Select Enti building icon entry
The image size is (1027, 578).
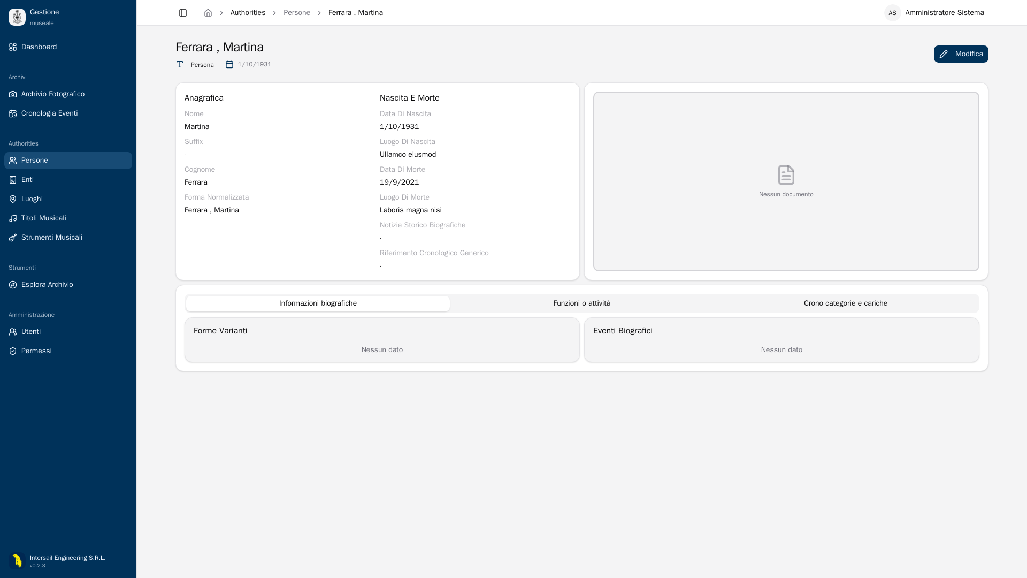68,180
